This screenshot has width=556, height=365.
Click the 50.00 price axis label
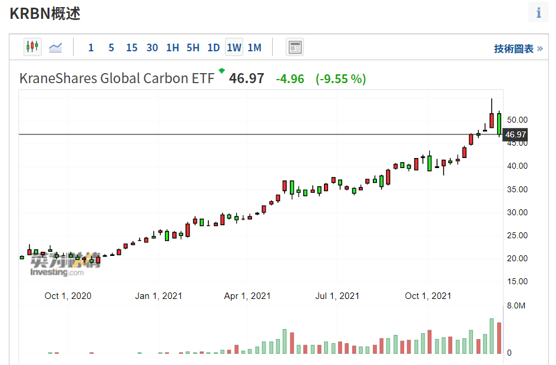517,120
